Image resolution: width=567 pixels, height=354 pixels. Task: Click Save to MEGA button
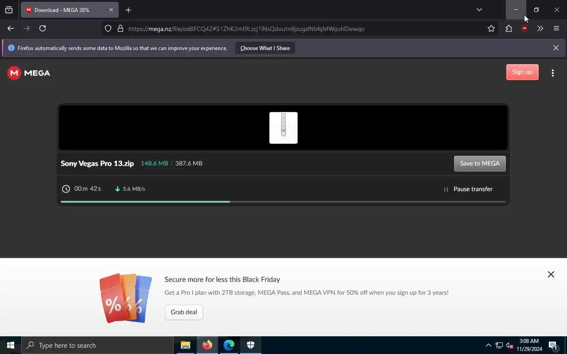480,163
